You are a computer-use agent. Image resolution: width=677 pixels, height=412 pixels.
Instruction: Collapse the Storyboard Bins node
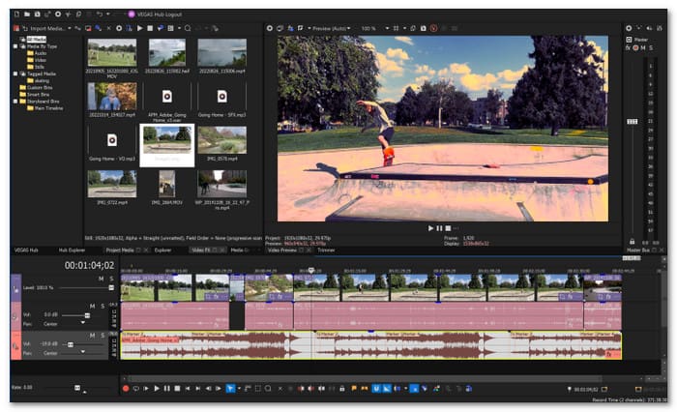pos(15,102)
